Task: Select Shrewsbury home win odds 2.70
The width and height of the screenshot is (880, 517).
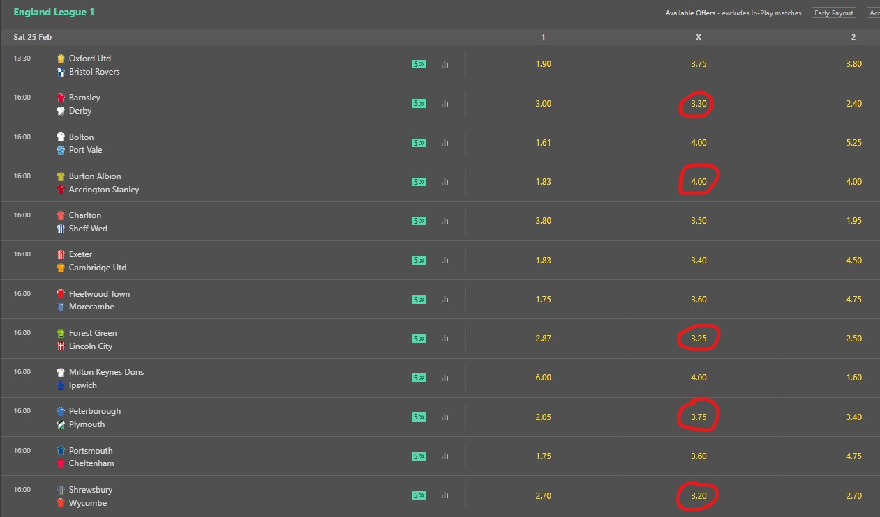Action: tap(543, 496)
